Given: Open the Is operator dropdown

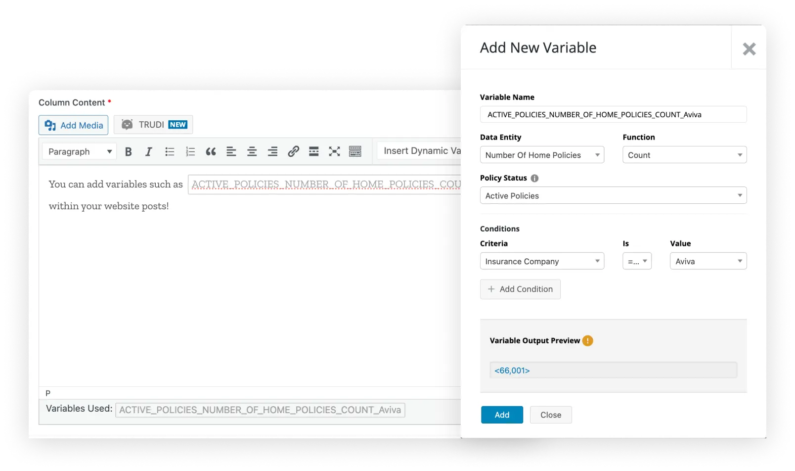Looking at the screenshot, I should 637,261.
